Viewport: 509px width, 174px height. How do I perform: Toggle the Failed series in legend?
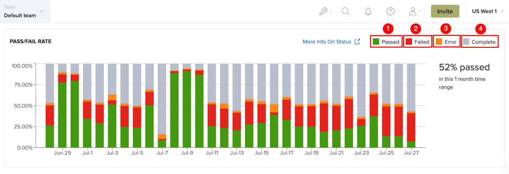(x=418, y=42)
